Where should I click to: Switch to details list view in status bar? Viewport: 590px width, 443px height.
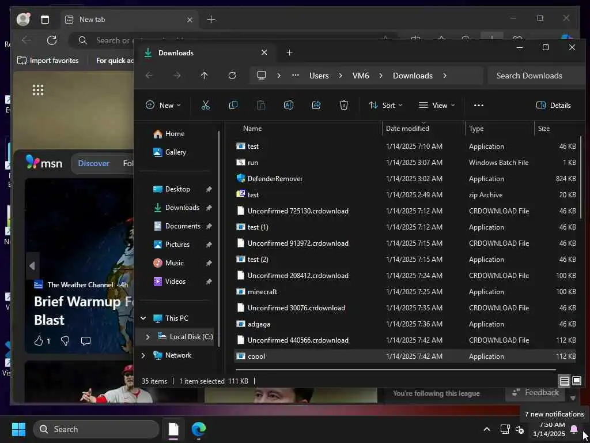click(565, 381)
